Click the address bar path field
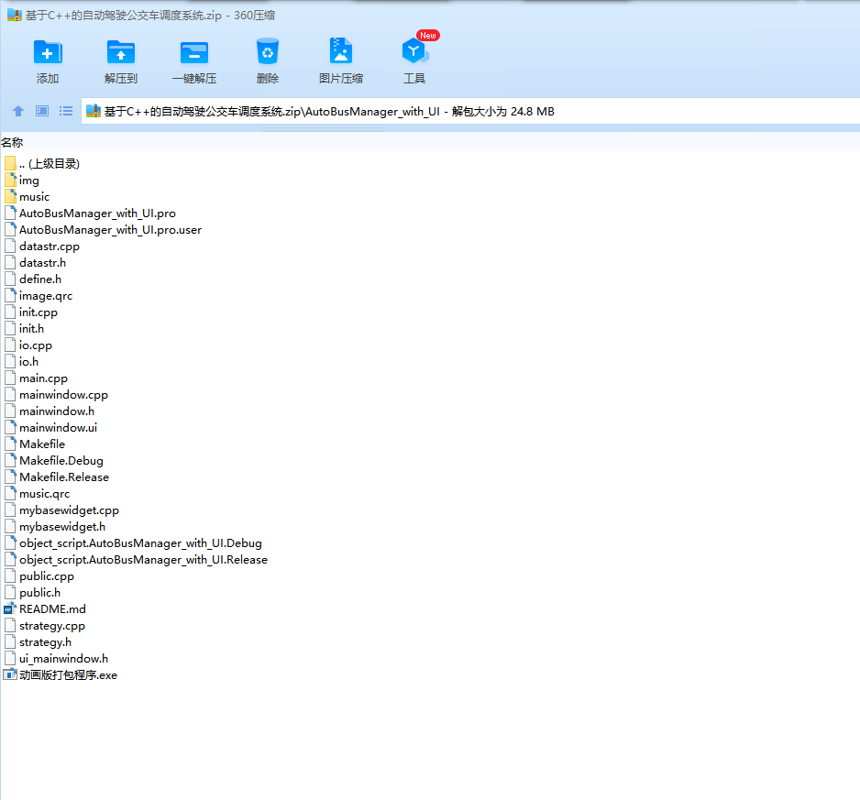 (x=470, y=111)
